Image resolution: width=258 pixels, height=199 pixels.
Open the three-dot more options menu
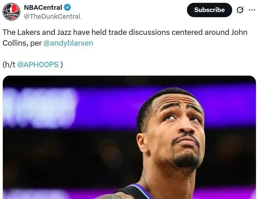click(x=252, y=10)
